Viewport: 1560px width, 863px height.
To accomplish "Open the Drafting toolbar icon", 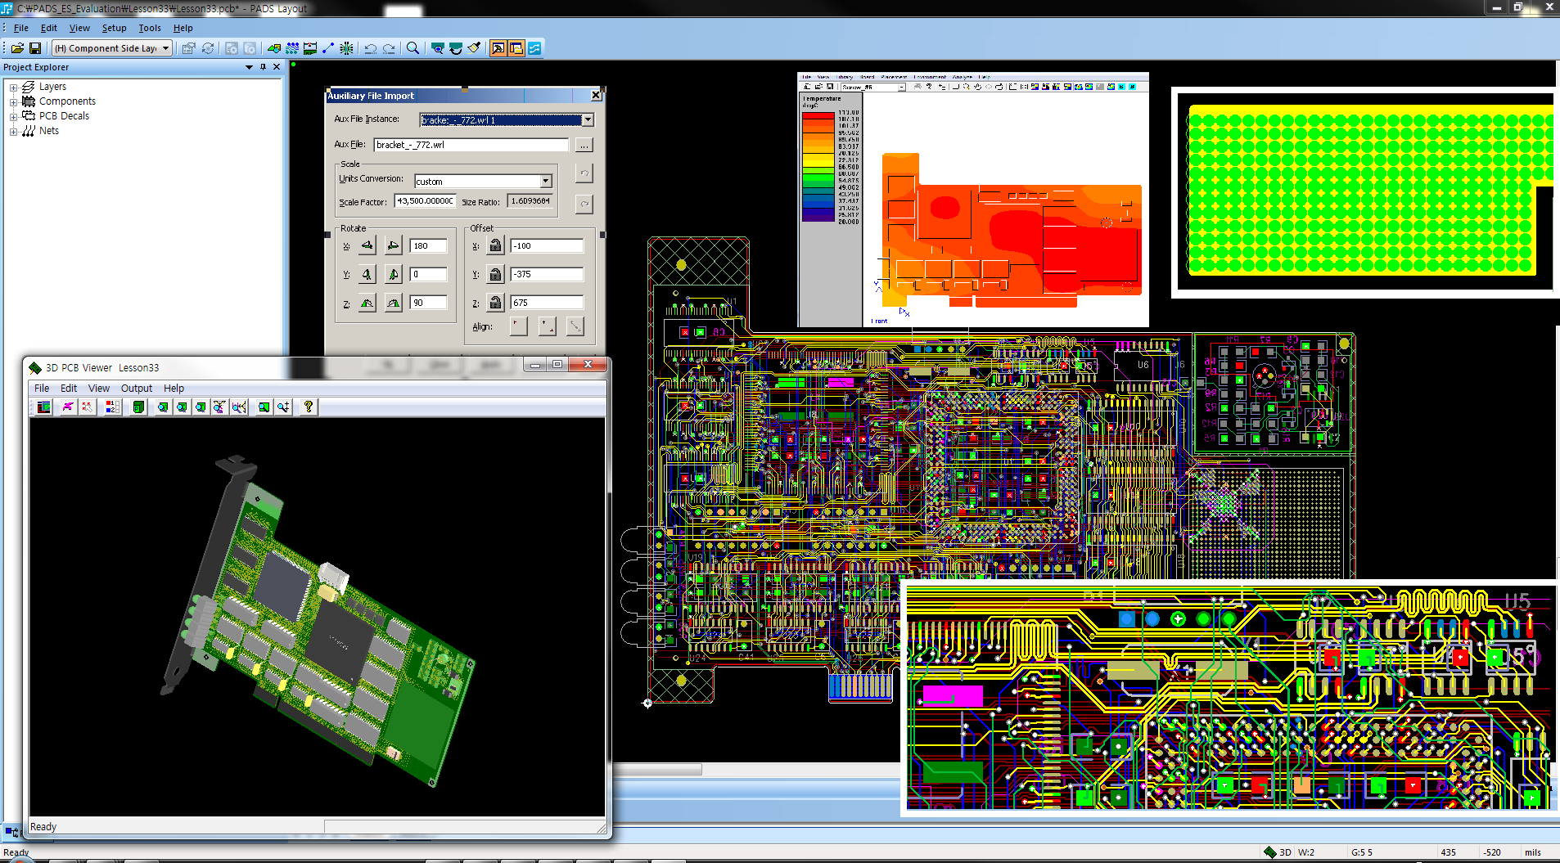I will pos(274,48).
